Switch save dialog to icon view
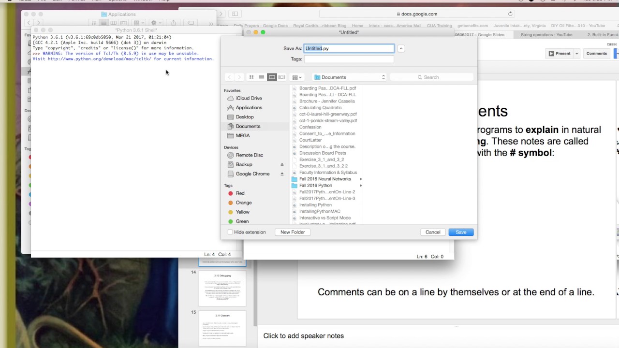Image resolution: width=619 pixels, height=348 pixels. pos(251,77)
